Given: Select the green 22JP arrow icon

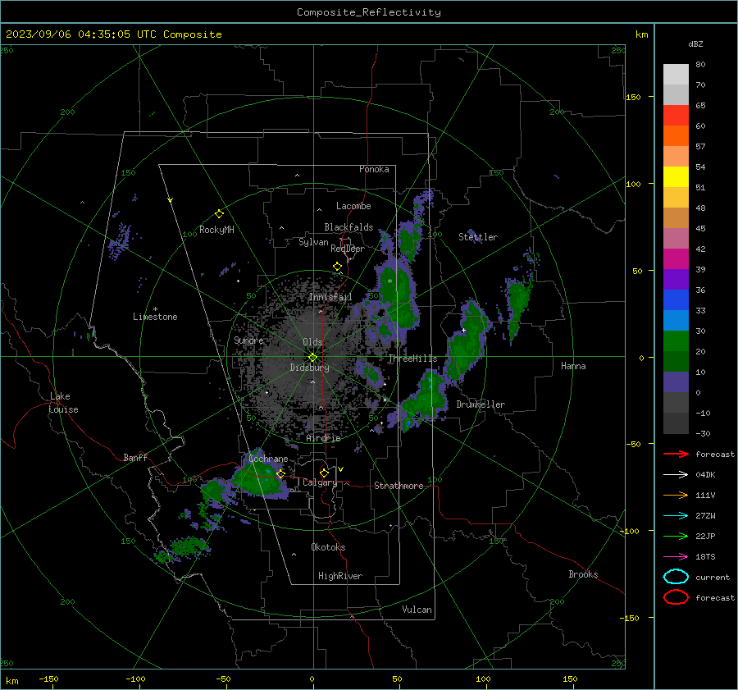Looking at the screenshot, I should tap(676, 536).
